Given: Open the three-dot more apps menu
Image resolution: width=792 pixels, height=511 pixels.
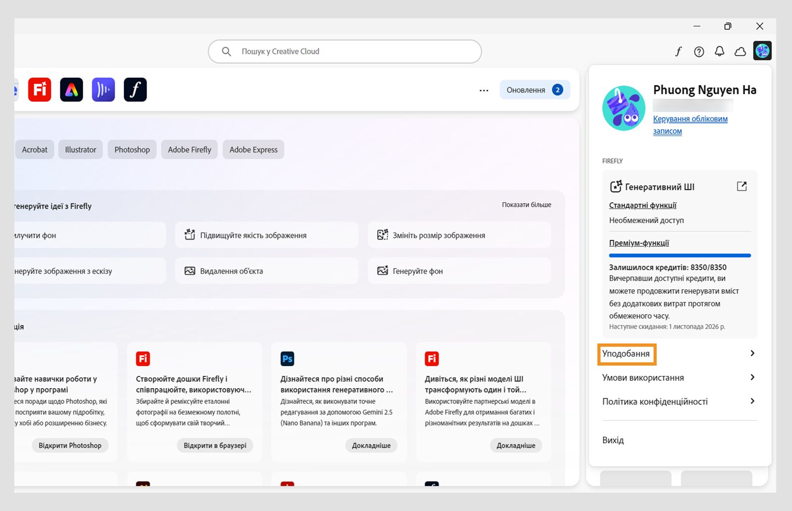Looking at the screenshot, I should 484,90.
